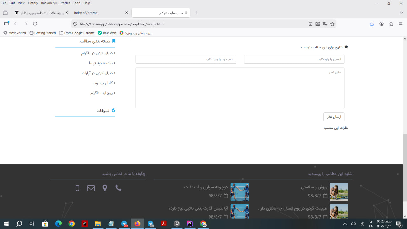407x229 pixels.
Task: Open a new tab with the plus button
Action: [196, 13]
